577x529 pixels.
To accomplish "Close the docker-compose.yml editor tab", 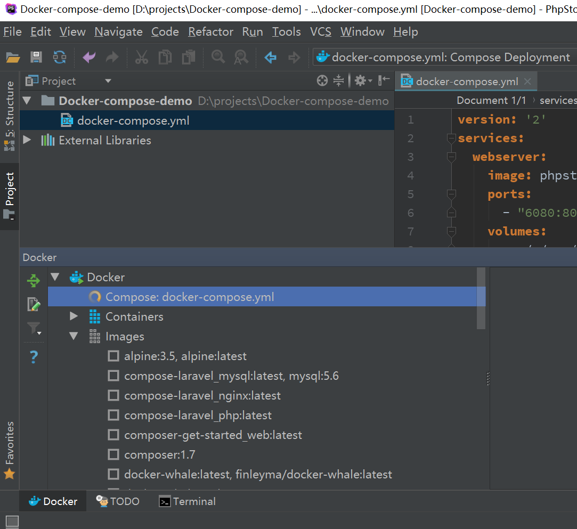I will point(527,82).
